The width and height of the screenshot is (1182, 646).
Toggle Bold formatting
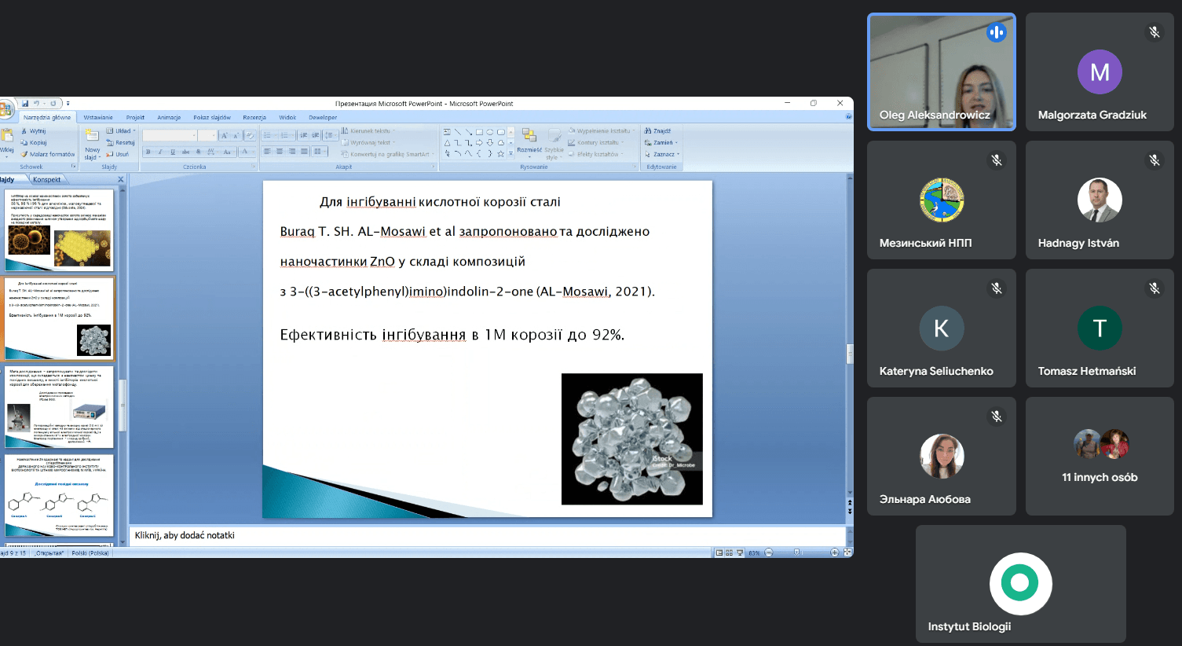click(148, 152)
